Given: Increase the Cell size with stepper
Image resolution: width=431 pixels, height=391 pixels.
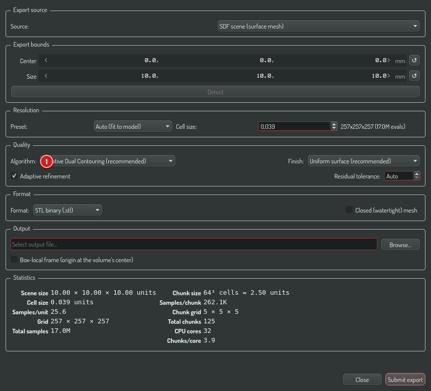Looking at the screenshot, I should pos(334,124).
